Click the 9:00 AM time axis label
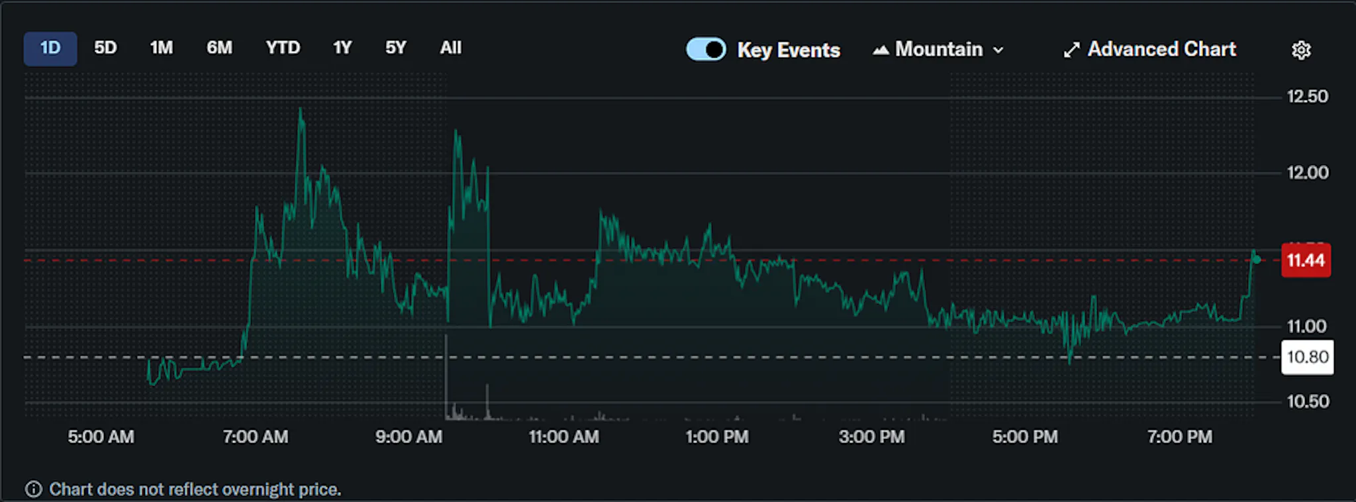1356x502 pixels. pyautogui.click(x=409, y=437)
